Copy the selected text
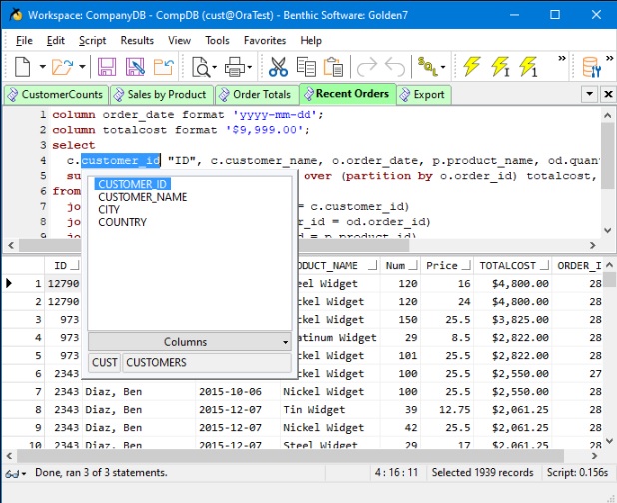The height and width of the screenshot is (503, 617). [307, 67]
